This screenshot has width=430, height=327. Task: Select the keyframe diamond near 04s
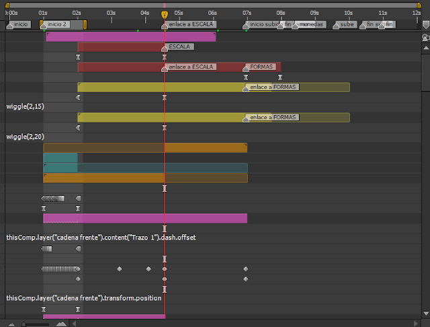click(x=148, y=269)
